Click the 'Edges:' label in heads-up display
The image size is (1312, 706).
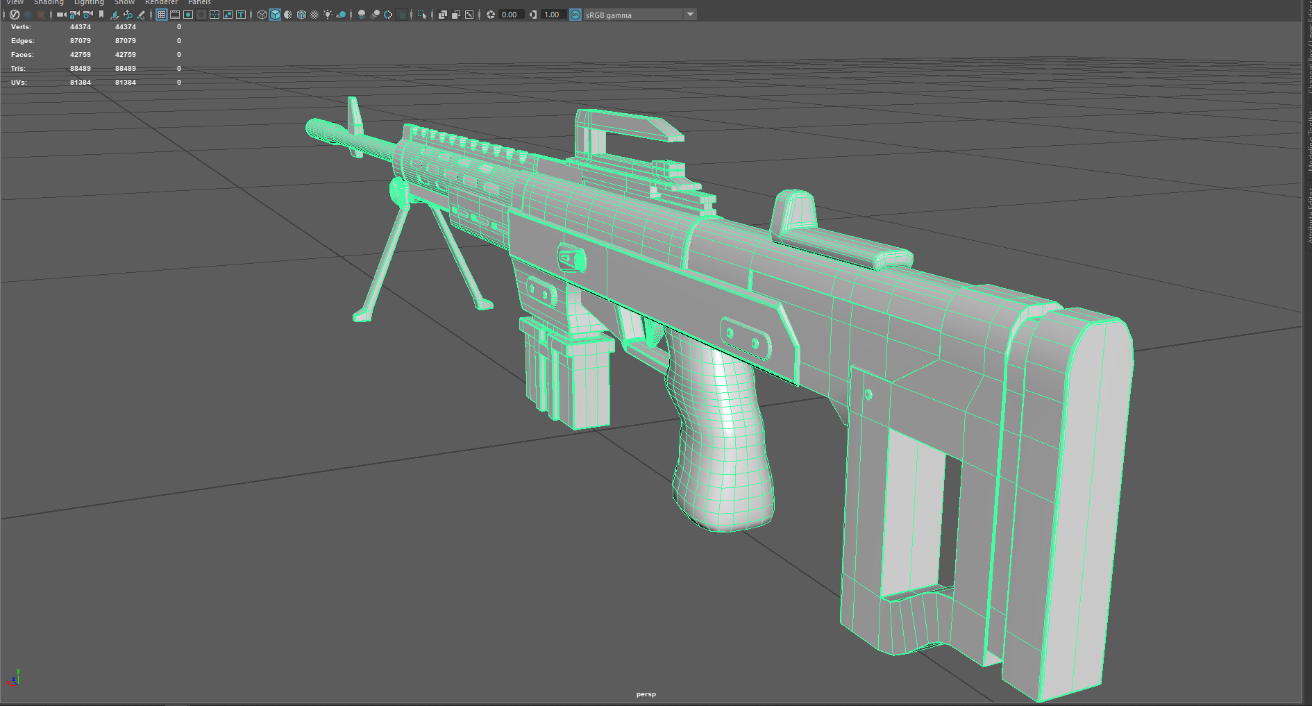click(x=22, y=41)
